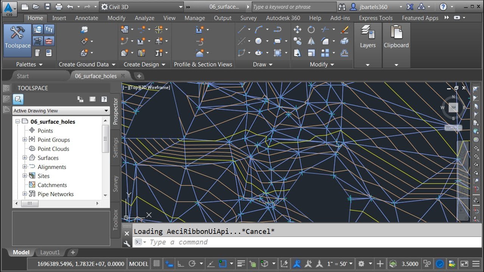Click the viewport label 2D Wireframe
Image resolution: width=484 pixels, height=272 pixels.
point(155,88)
